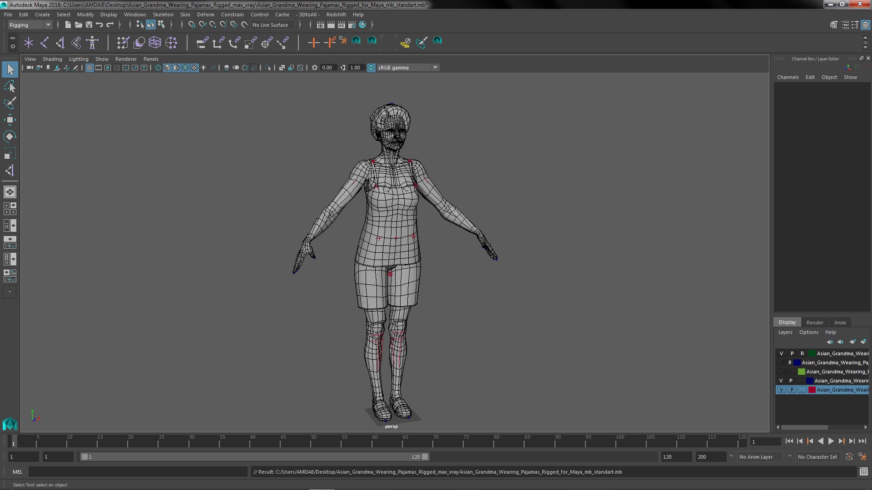The image size is (872, 490).
Task: Click the red color swatch of the selected layer
Action: [x=812, y=390]
